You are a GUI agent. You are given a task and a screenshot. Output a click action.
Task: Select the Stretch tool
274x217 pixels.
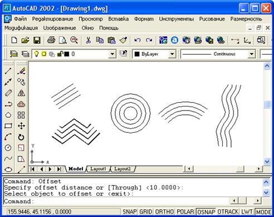coord(21,159)
